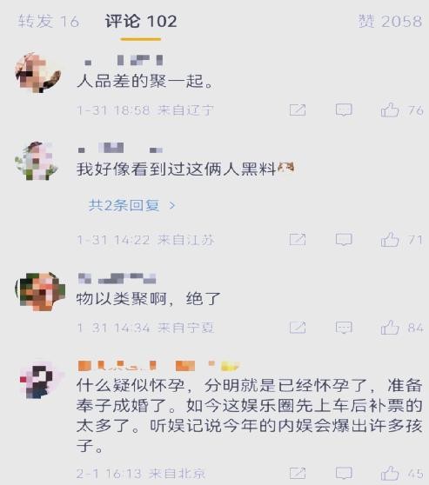Select the 评论 102 tab
The height and width of the screenshot is (485, 429).
tap(141, 22)
